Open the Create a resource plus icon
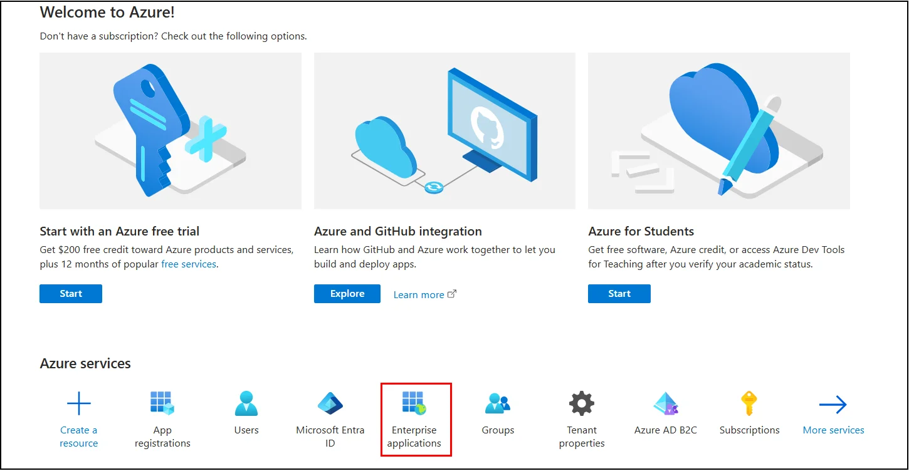909x471 pixels. click(x=79, y=404)
